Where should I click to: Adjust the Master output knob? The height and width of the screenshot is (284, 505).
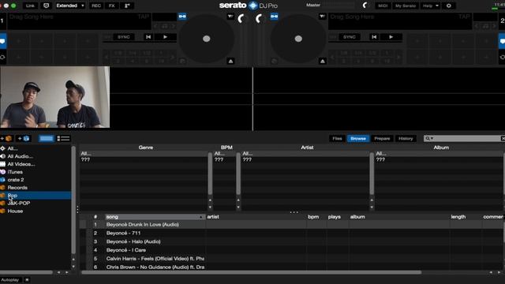point(365,6)
